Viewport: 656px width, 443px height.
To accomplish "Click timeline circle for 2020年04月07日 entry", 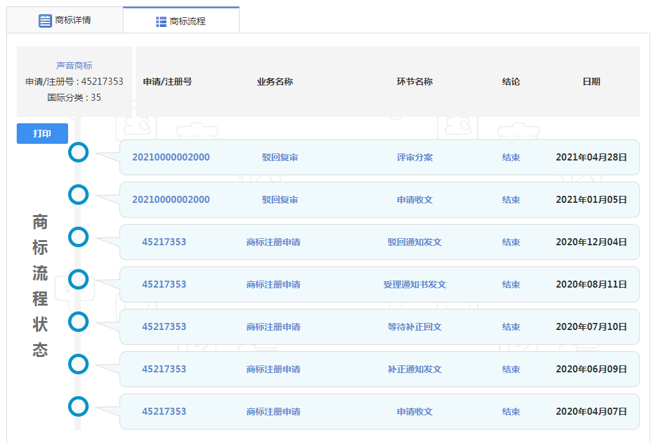I will 78,406.
